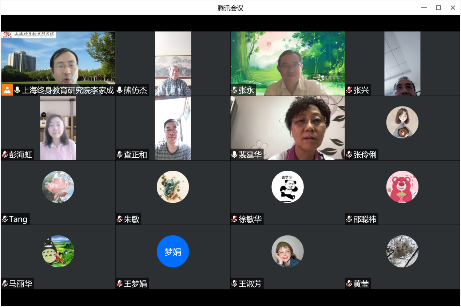This screenshot has height=307, width=461.
Task: Click the microphone icon next to 裴建华
Action: [234, 155]
